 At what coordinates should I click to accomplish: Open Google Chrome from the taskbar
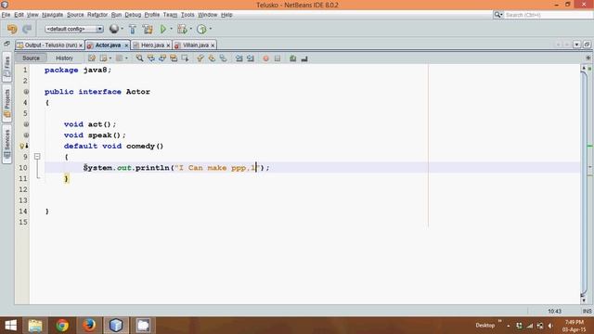point(62,326)
